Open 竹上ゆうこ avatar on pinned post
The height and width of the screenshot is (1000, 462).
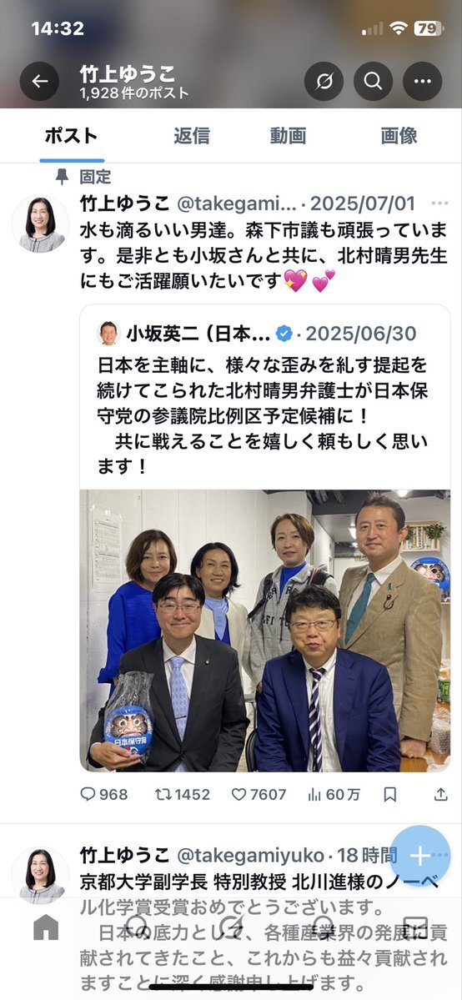point(41,224)
